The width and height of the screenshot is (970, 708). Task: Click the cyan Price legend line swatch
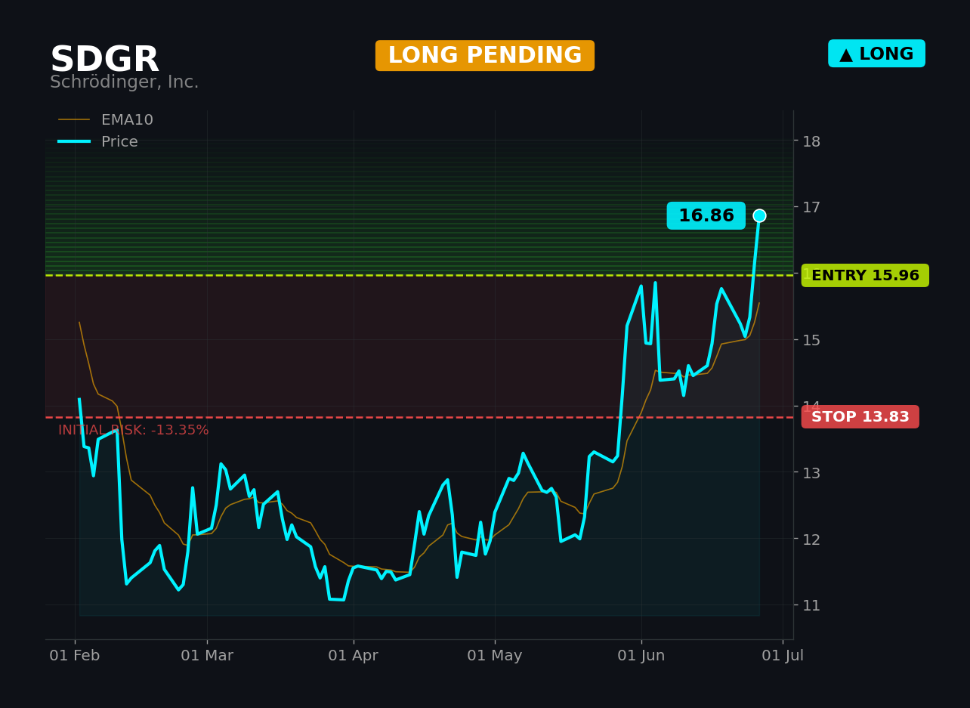pos(74,142)
